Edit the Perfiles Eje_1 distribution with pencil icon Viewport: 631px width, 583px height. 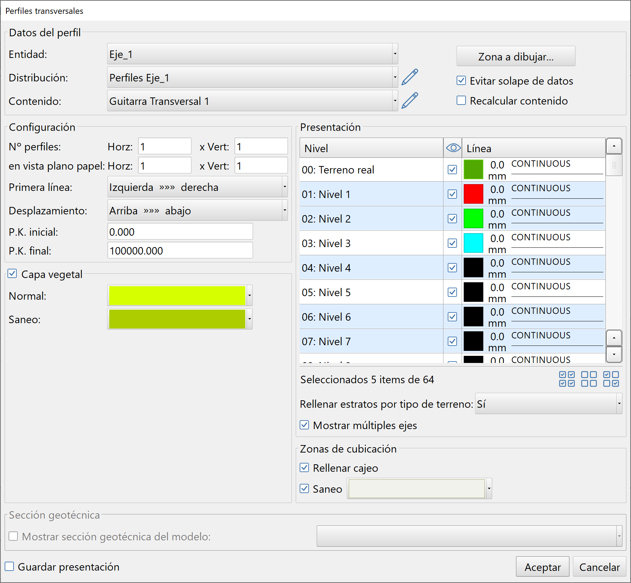(x=410, y=77)
